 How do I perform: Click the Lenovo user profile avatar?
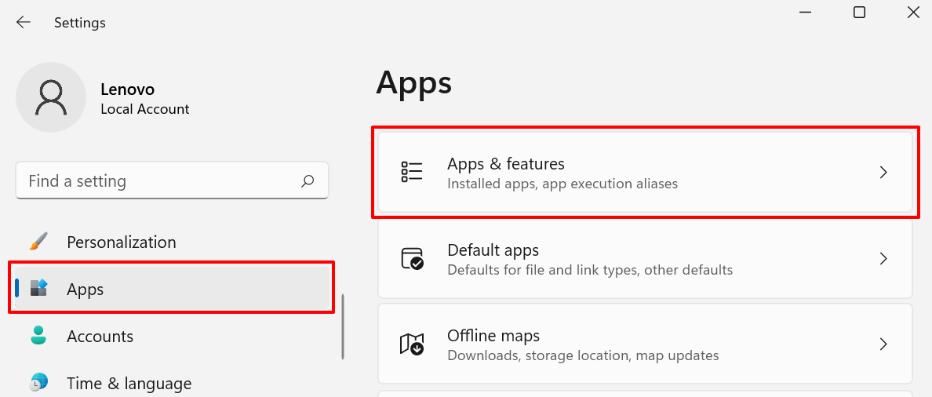(x=51, y=97)
